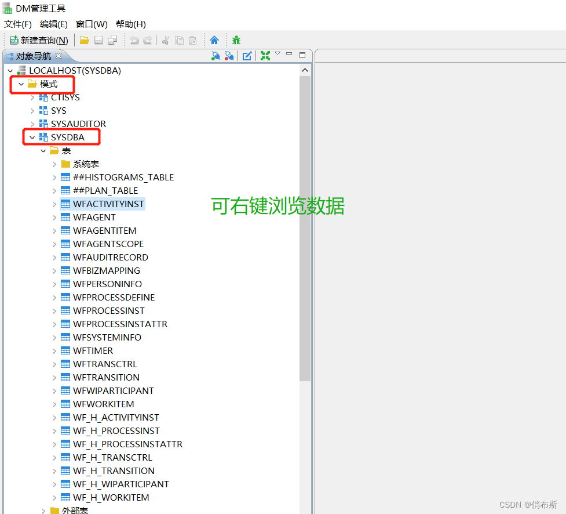Open the 窗口(W) menu
566x514 pixels.
pos(92,24)
